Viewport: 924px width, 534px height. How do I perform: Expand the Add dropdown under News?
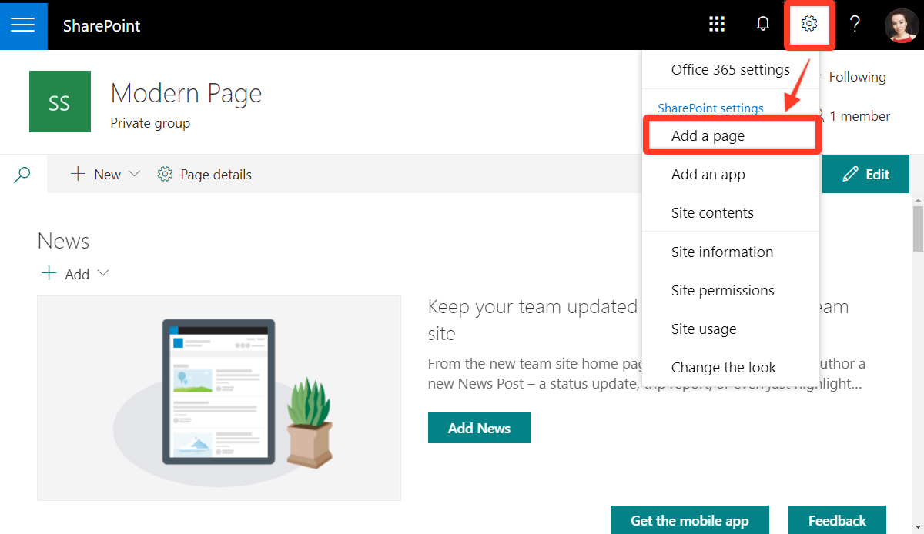[x=104, y=273]
